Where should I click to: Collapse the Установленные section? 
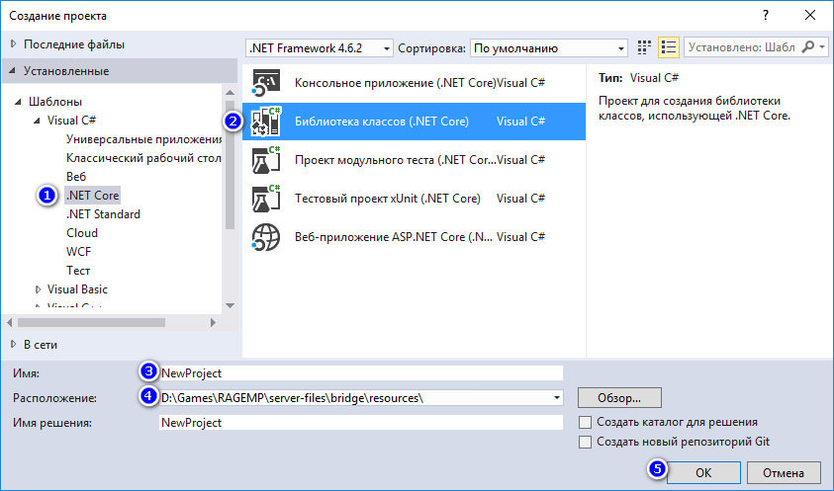(13, 71)
